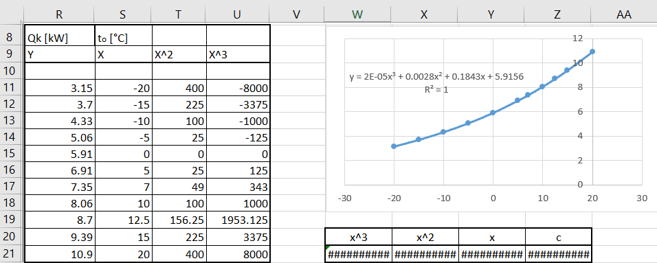Click cell with value -125
Image resolution: width=657 pixels, height=263 pixels.
tap(238, 137)
